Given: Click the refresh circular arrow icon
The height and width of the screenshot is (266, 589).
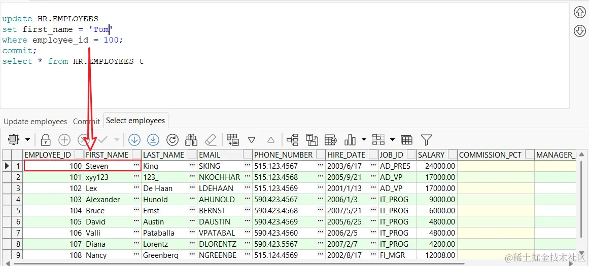Looking at the screenshot, I should click(x=172, y=140).
